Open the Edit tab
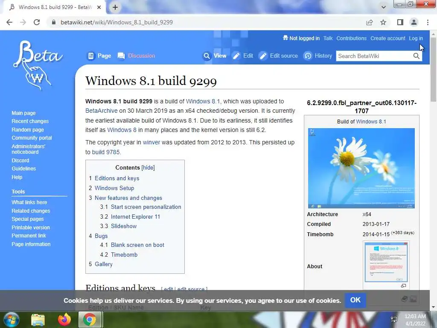 coord(243,56)
